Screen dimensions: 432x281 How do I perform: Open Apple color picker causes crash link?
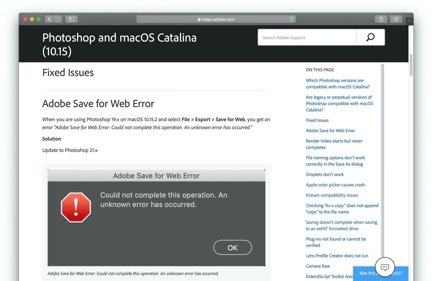click(x=335, y=185)
